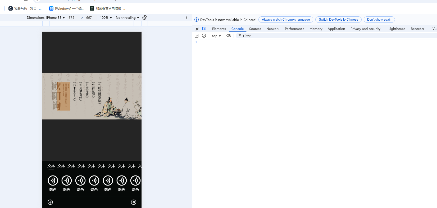Open the Recorder tab
The image size is (437, 208).
click(x=417, y=29)
